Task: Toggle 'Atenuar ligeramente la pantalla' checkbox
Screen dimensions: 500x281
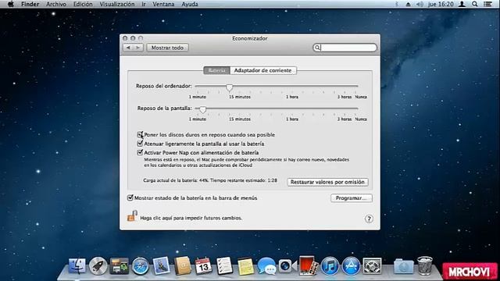Action: pos(140,144)
